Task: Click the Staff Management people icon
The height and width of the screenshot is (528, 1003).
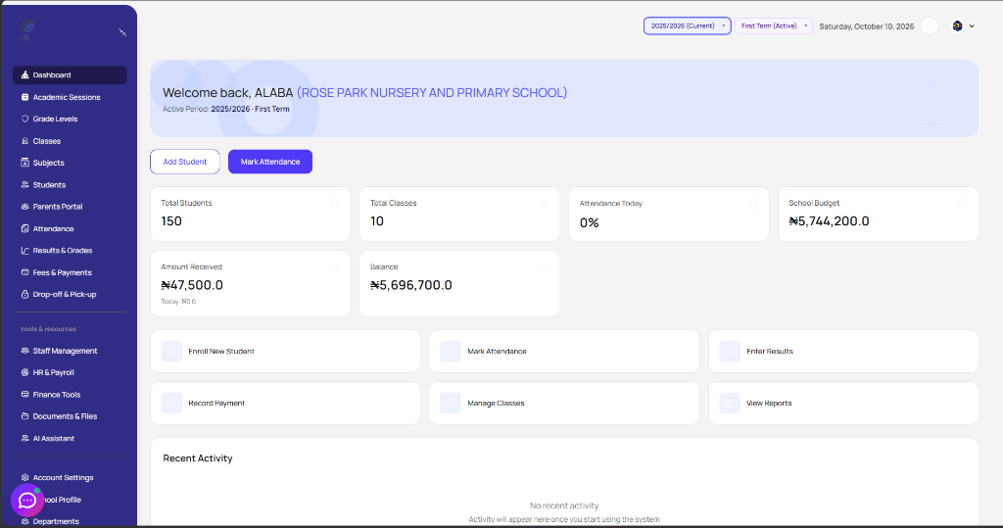Action: point(24,351)
